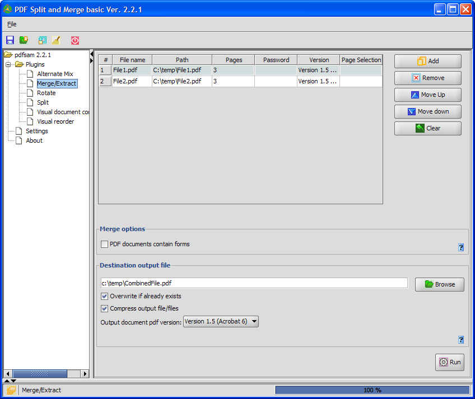Viewport: 475px width, 399px height.
Task: Click the bottom splitter down arrow
Action: [13, 381]
